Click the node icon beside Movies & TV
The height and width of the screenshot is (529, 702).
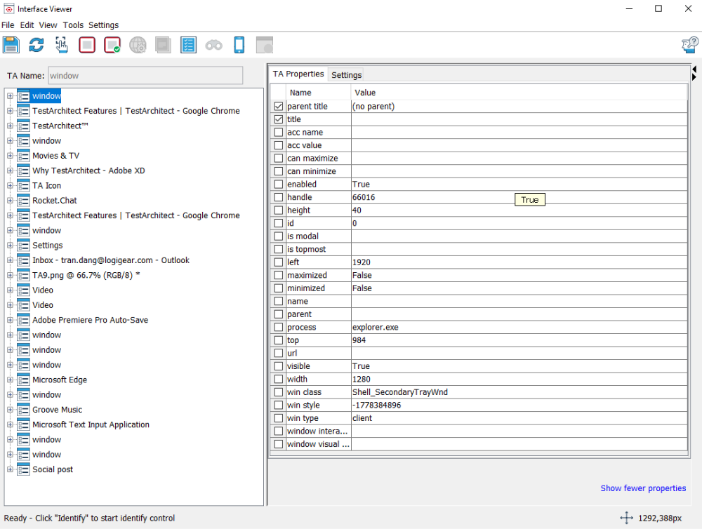[x=23, y=156]
